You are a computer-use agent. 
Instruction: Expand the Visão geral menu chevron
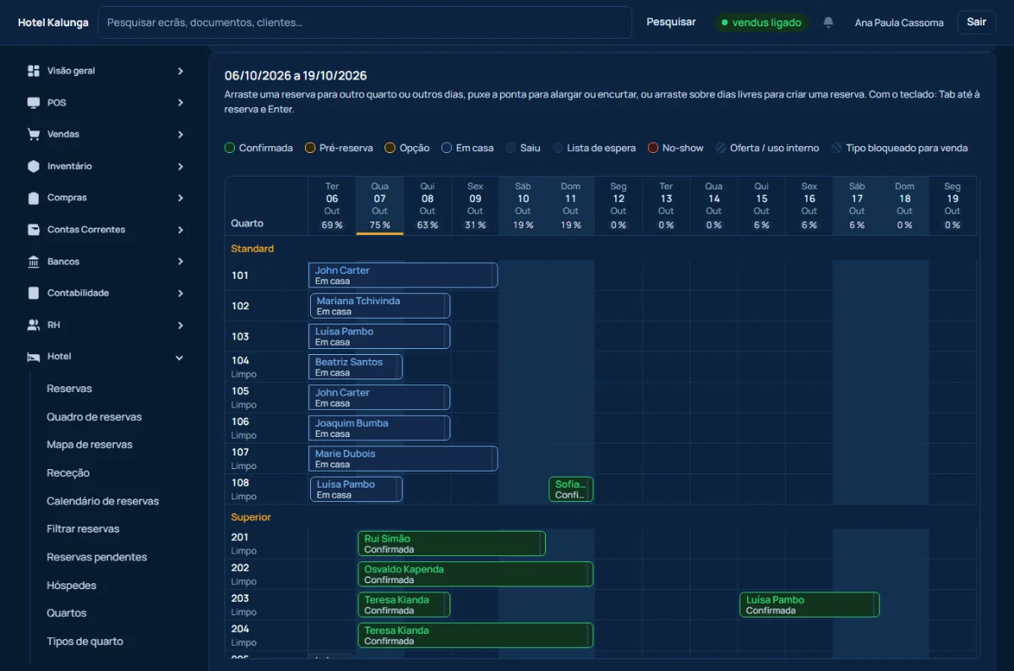180,71
